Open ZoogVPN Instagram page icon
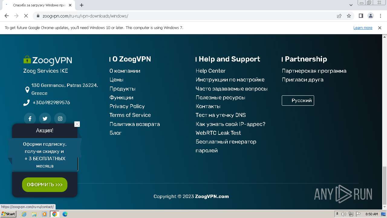The height and width of the screenshot is (218, 387). [60, 119]
